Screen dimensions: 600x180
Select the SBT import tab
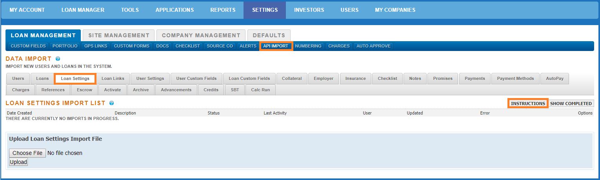(235, 90)
